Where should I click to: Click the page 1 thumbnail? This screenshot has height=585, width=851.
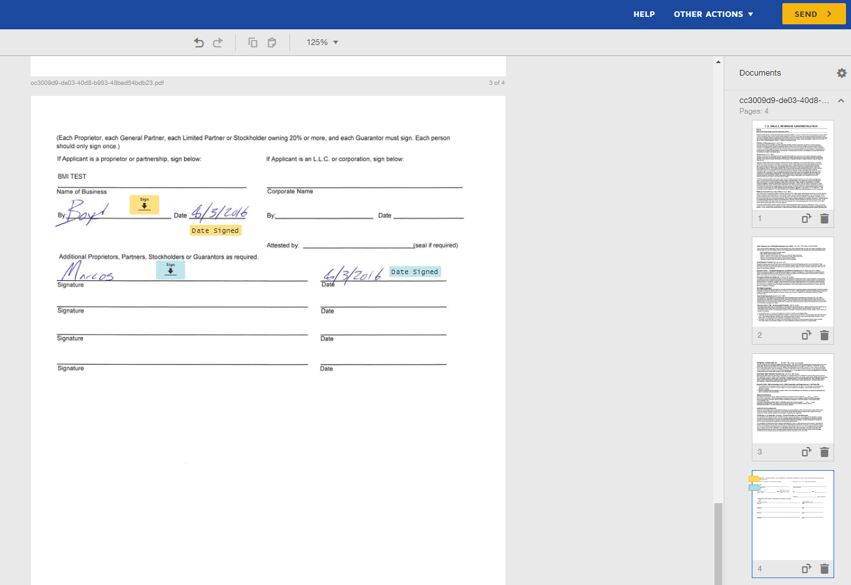792,165
